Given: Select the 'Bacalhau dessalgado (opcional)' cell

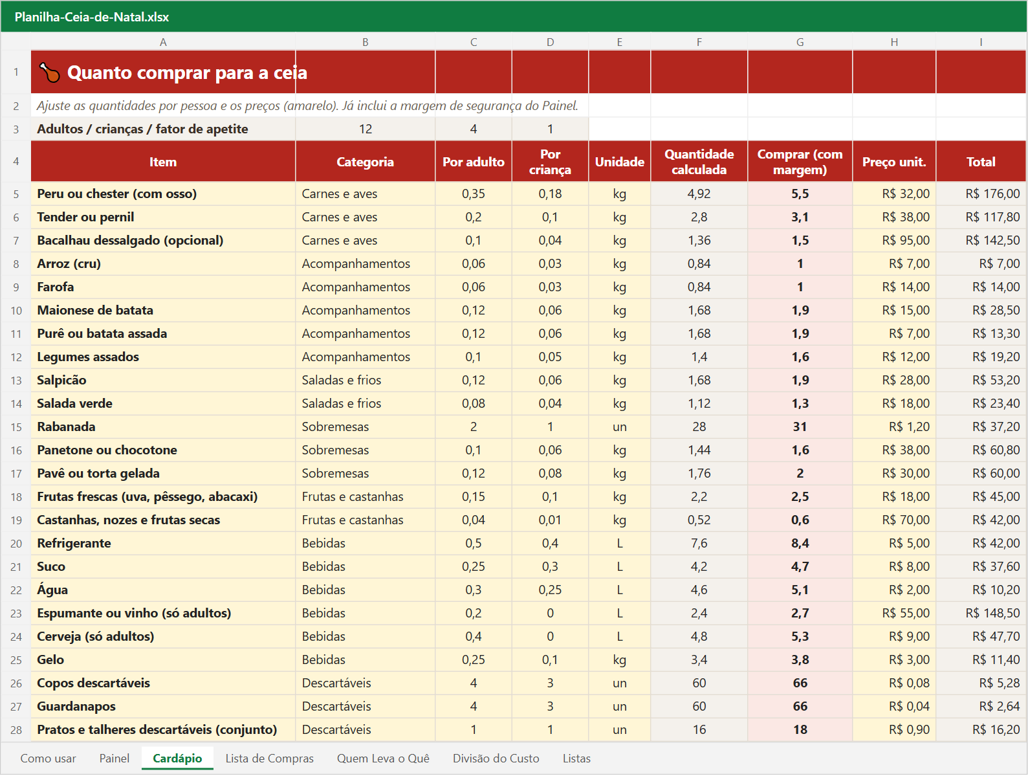Looking at the screenshot, I should 163,241.
